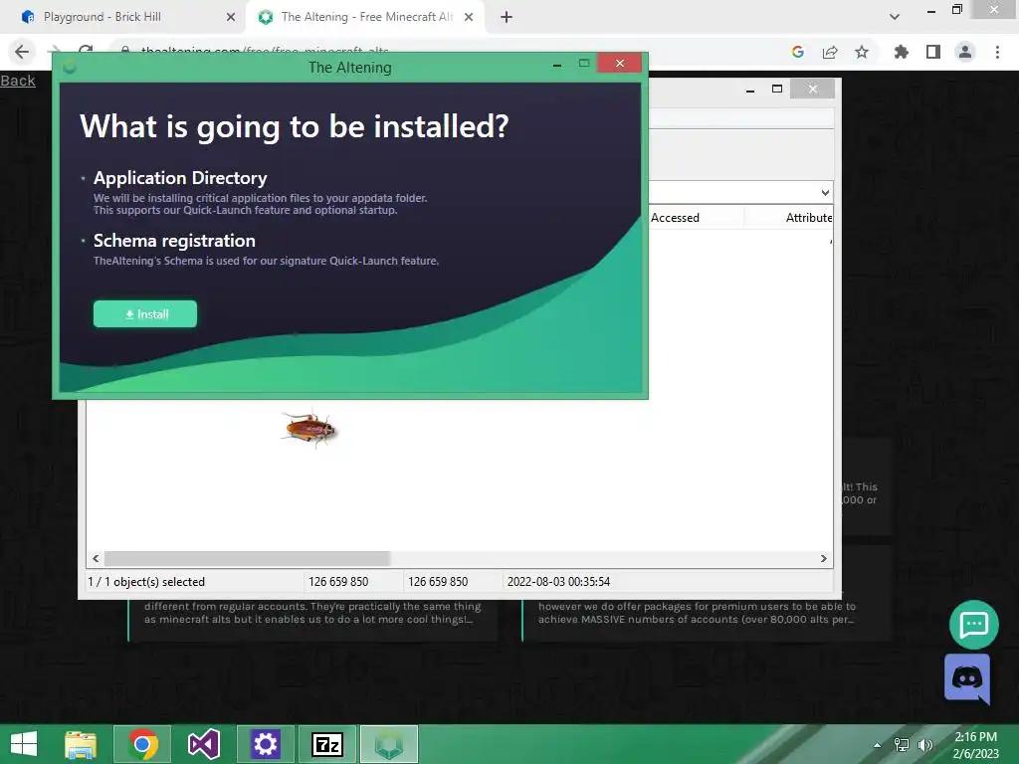Maximize The Altening installer window

[584, 63]
